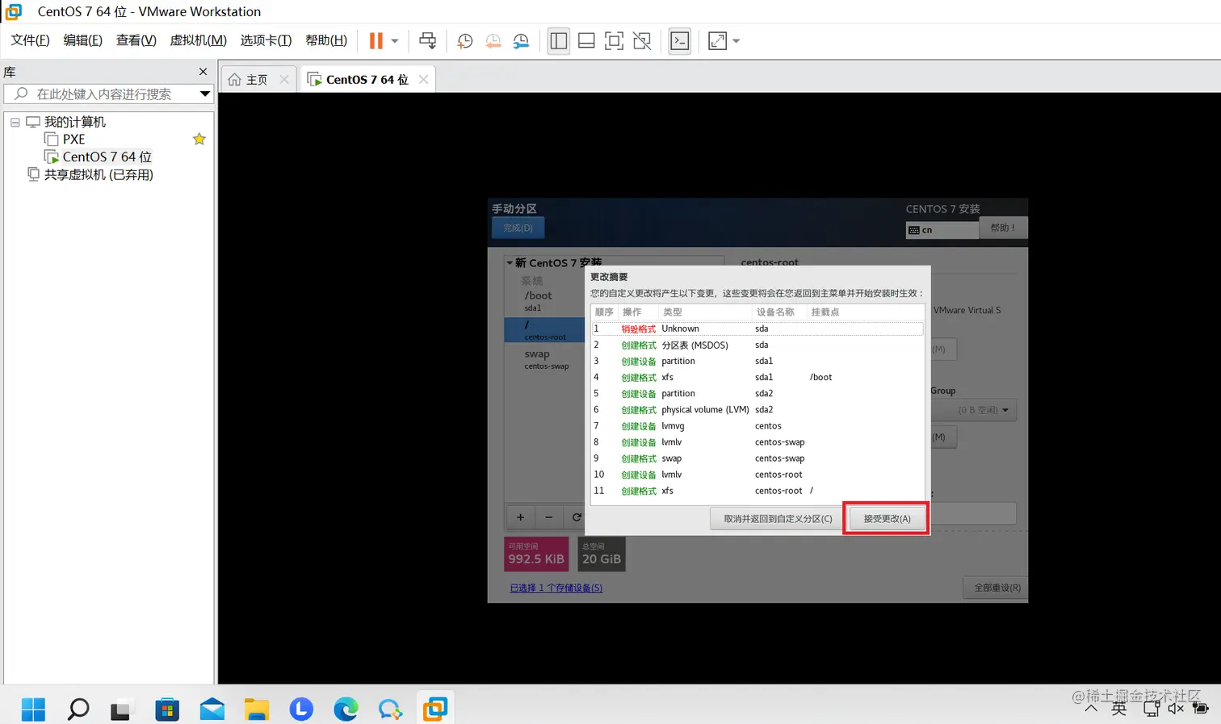The image size is (1221, 724).
Task: Open the Volume Group dropdown
Action: (x=974, y=410)
